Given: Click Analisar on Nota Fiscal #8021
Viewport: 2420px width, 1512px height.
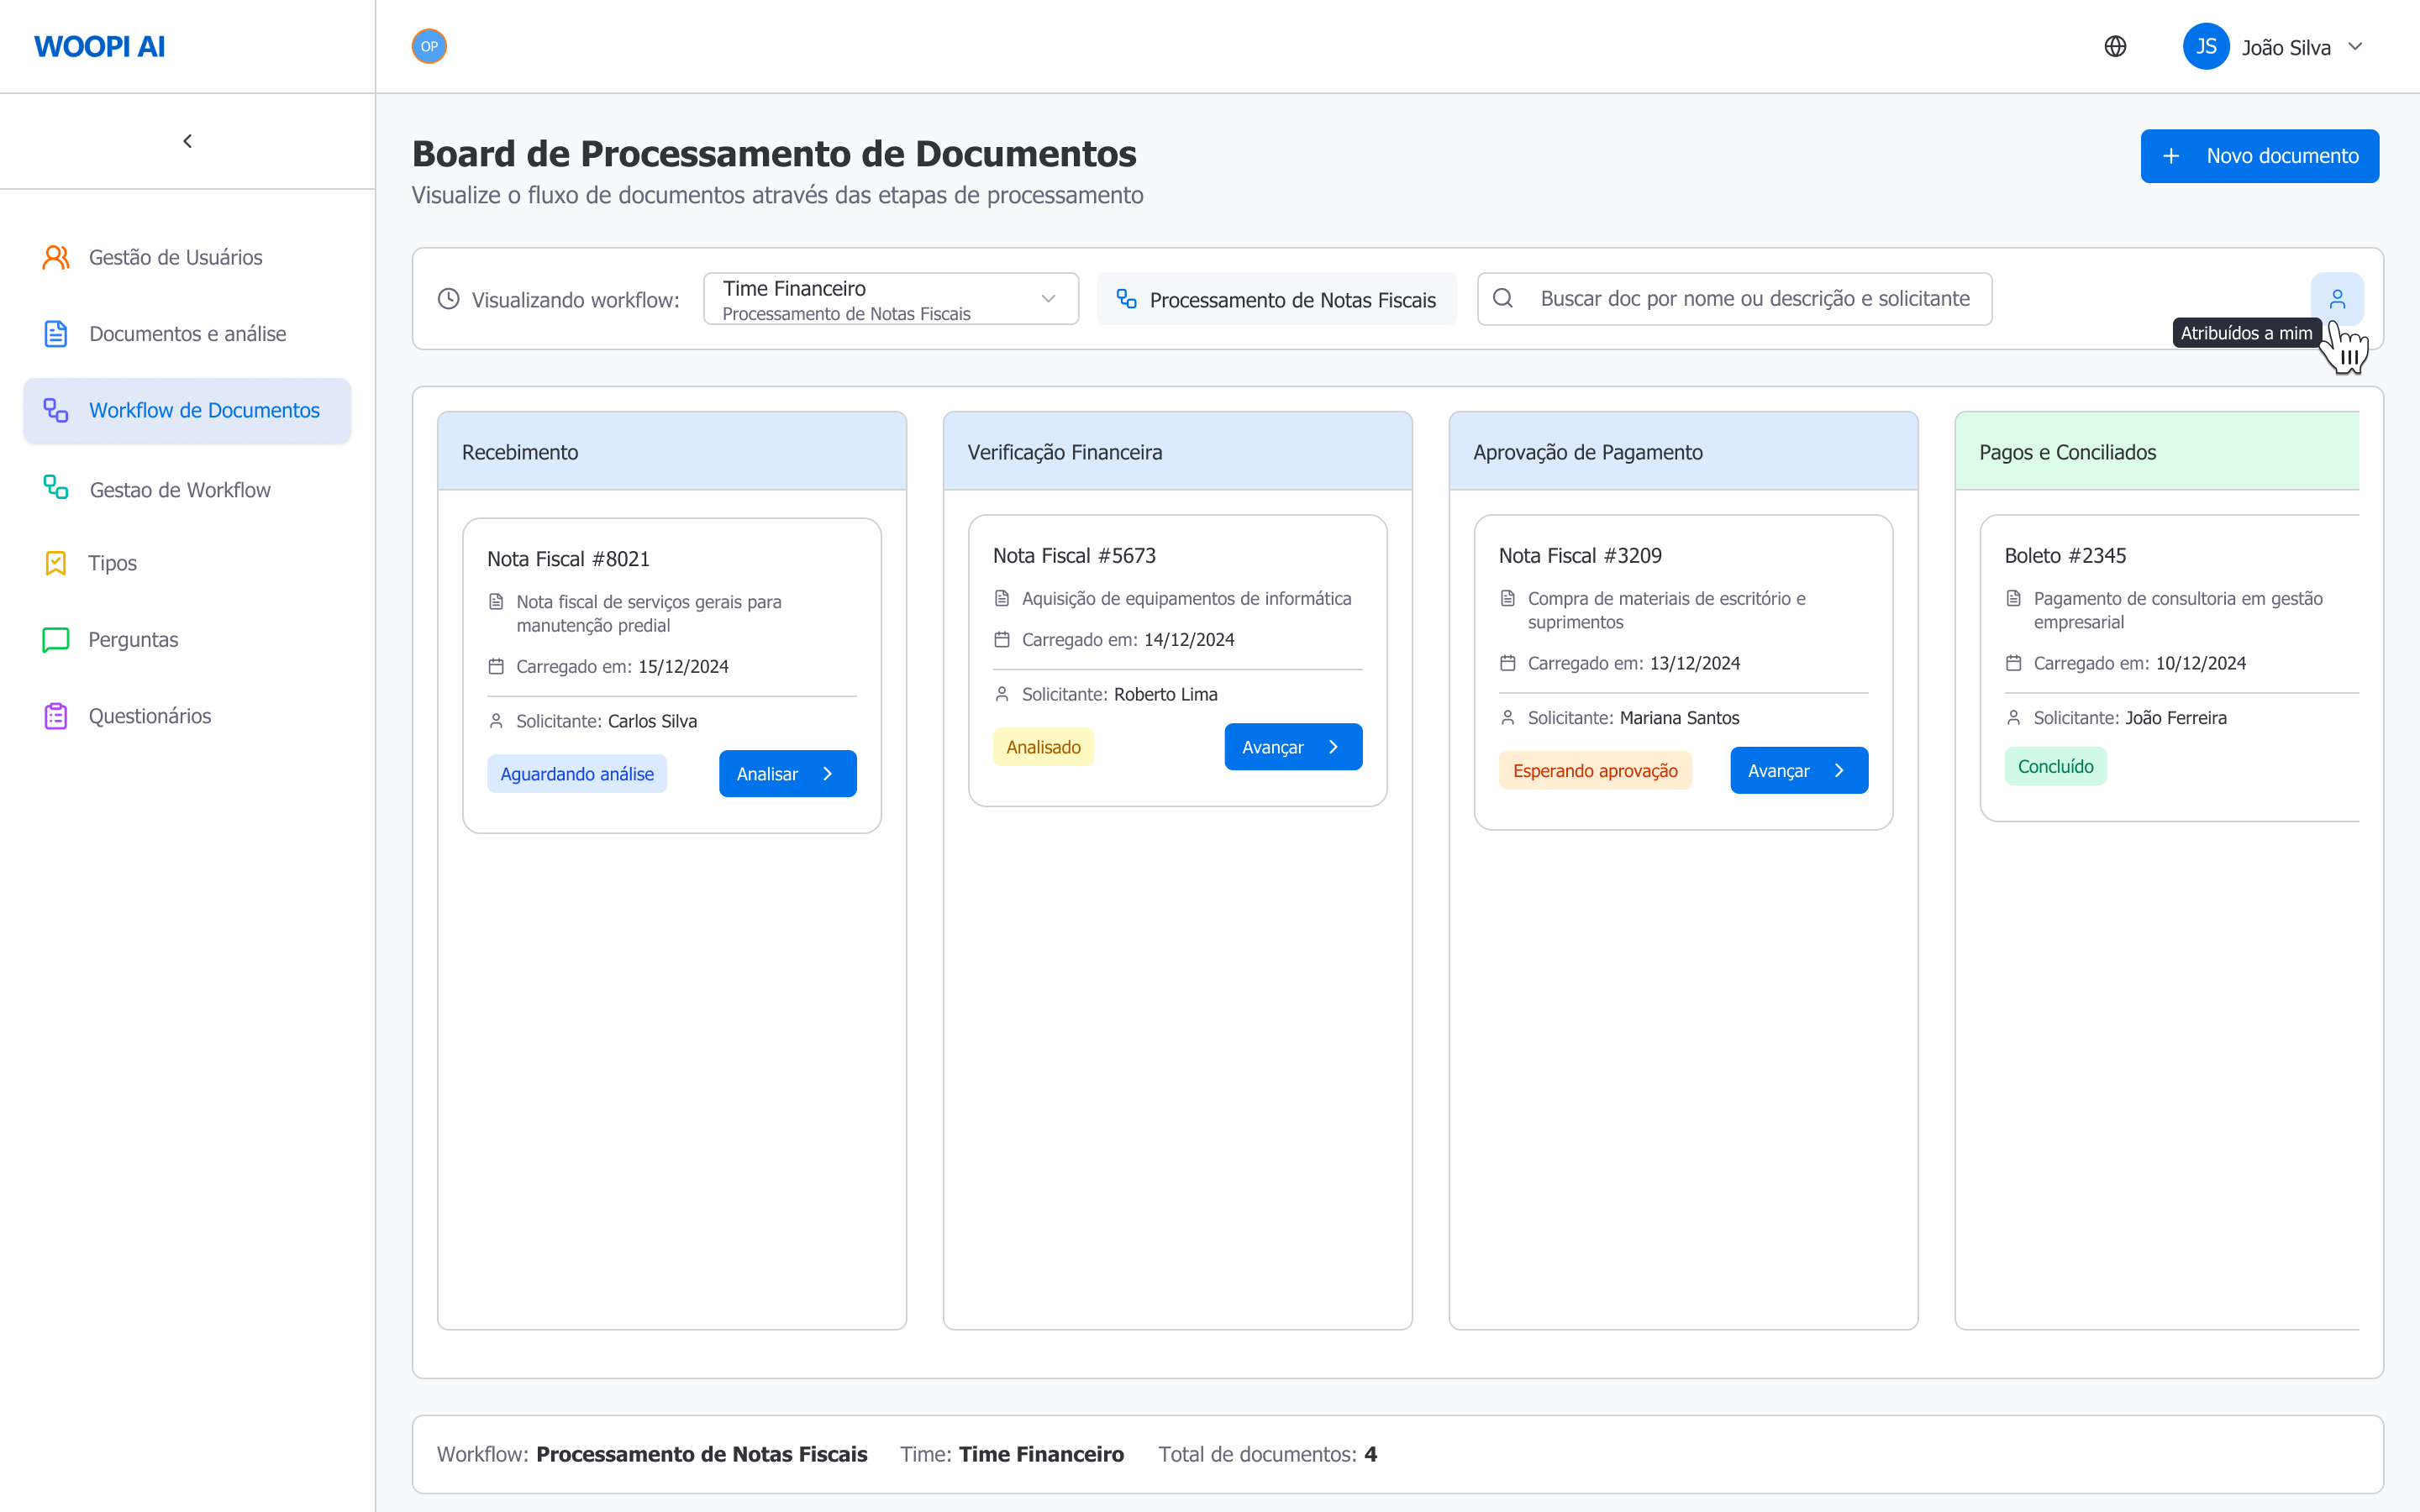Looking at the screenshot, I should click(x=787, y=773).
